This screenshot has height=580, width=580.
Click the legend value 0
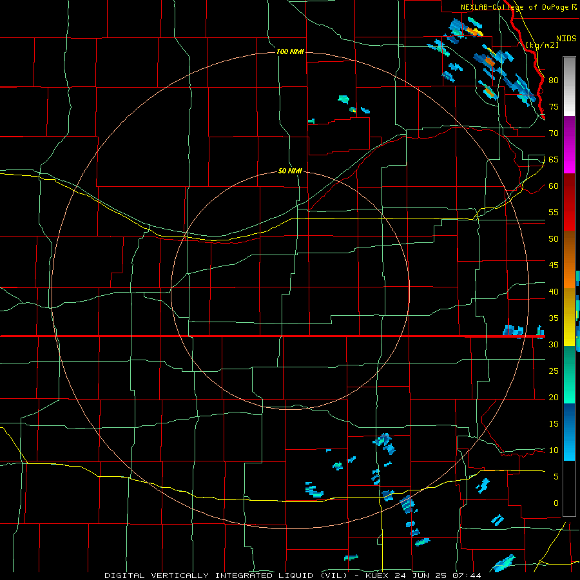click(x=556, y=503)
